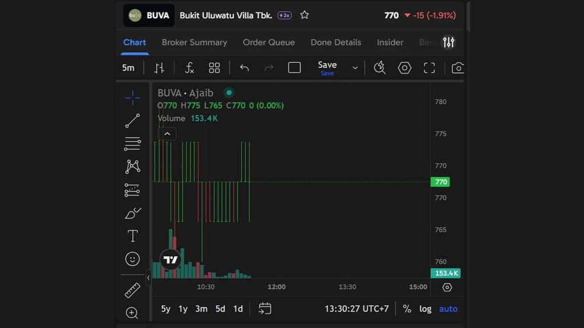Viewport: 584px width, 328px height.
Task: Set the range to 5y
Action: 166,309
